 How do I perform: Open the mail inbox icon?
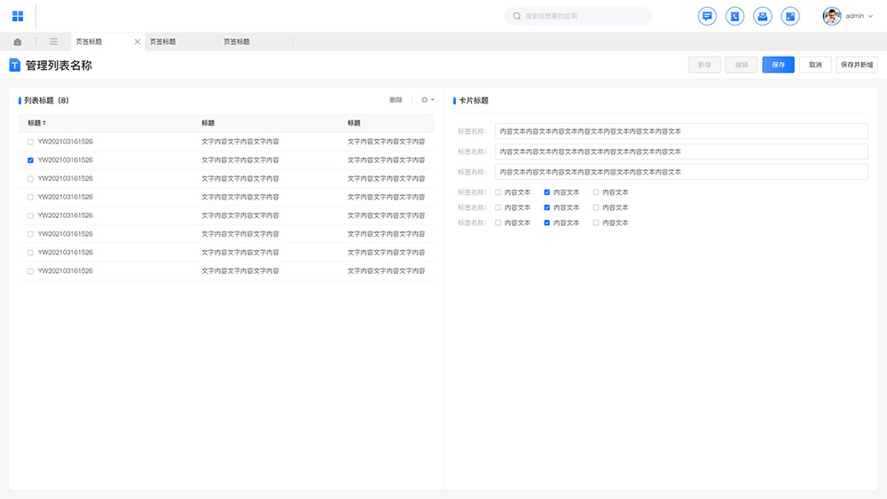tap(762, 16)
